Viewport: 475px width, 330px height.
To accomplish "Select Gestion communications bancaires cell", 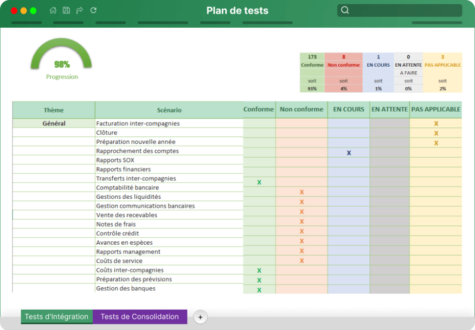I will [169, 206].
